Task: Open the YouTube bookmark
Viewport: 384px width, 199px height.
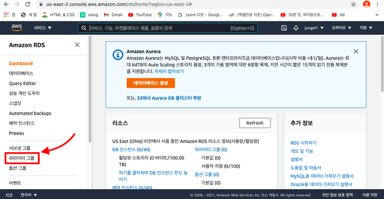Action: pos(140,14)
